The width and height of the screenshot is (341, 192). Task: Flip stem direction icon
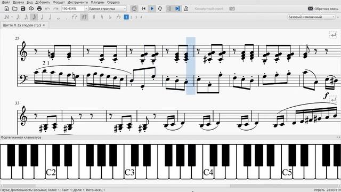coord(118,17)
